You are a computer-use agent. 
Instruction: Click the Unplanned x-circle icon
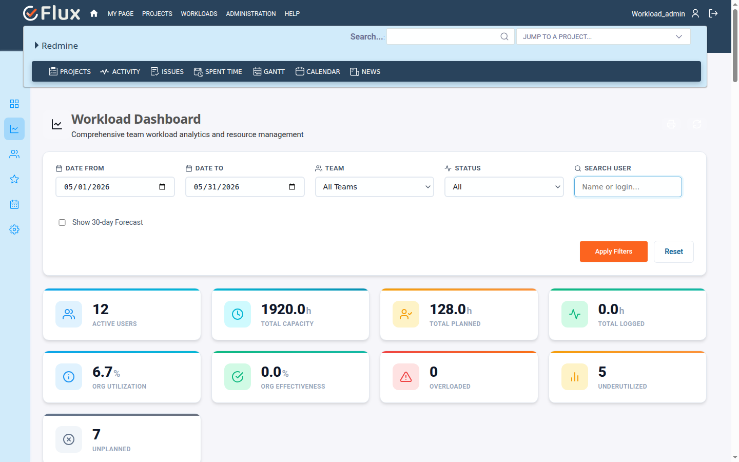[x=69, y=439]
